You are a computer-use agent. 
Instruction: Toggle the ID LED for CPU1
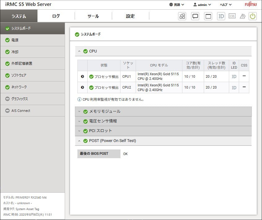(234, 76)
